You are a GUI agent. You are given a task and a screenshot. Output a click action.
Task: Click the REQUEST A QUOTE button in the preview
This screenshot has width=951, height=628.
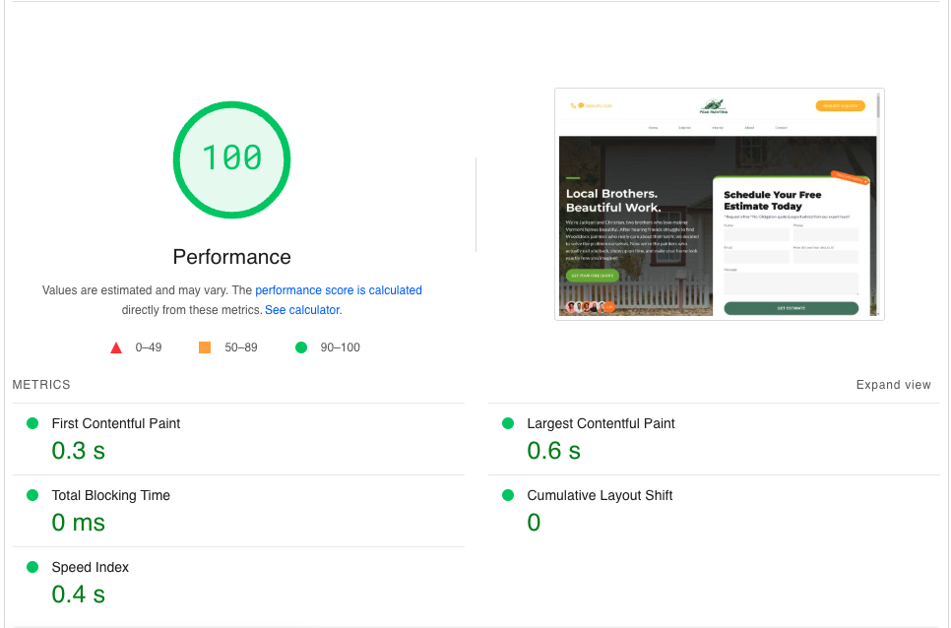click(841, 105)
